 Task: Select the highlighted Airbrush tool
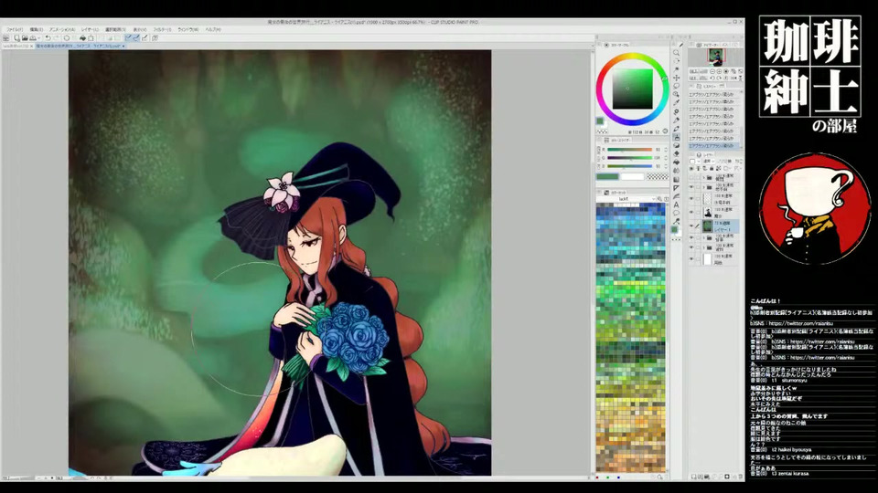click(x=677, y=136)
